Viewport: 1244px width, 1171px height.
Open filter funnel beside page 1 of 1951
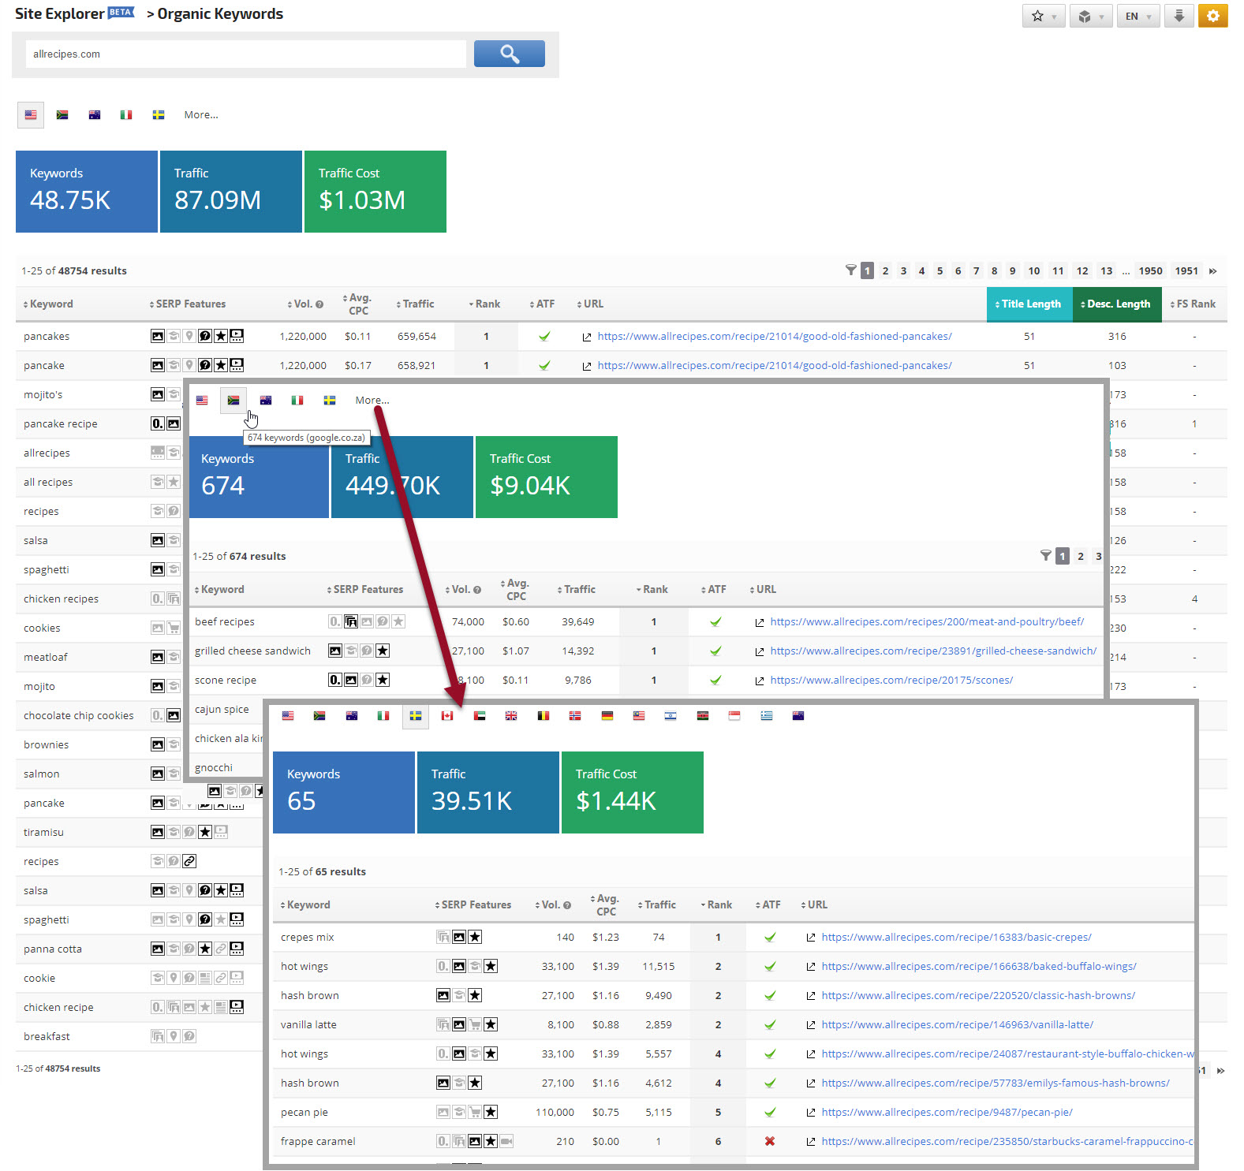tap(850, 270)
